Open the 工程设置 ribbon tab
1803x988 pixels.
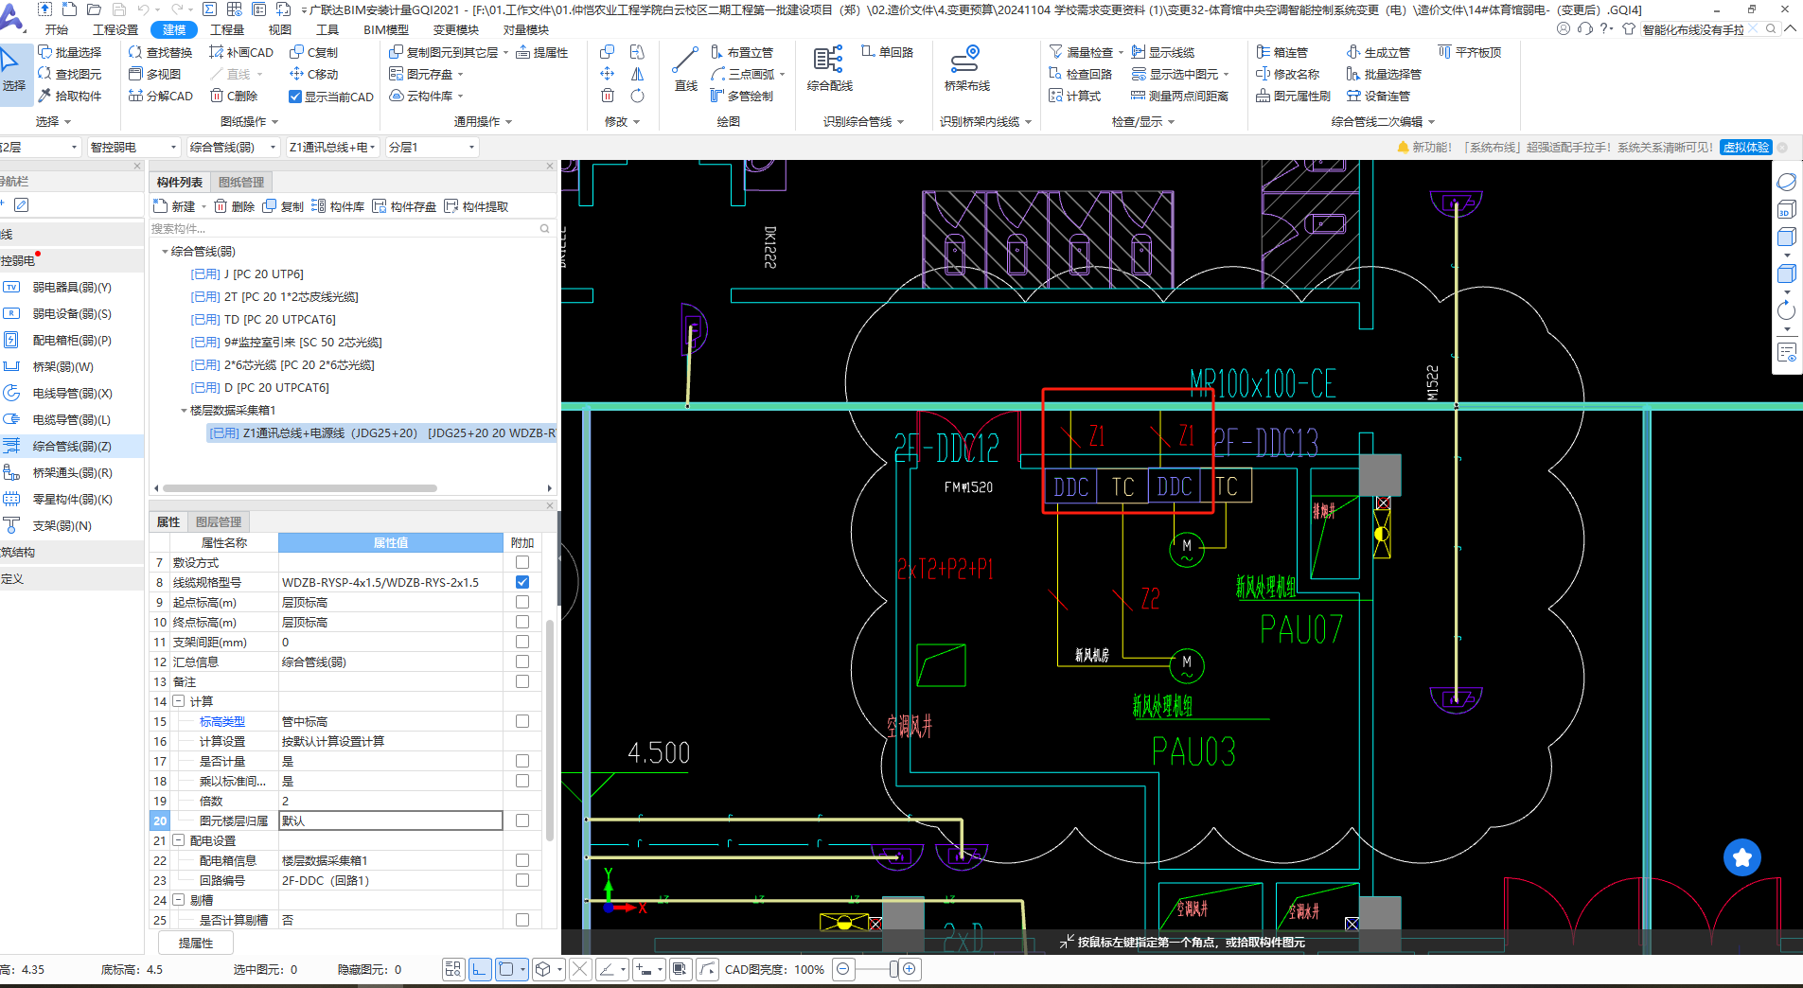[x=115, y=29]
